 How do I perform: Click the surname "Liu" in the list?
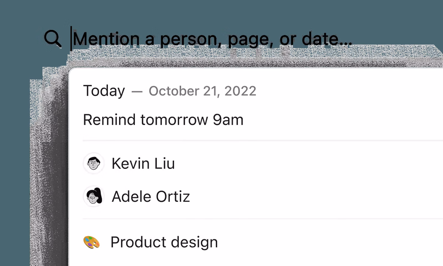[164, 163]
